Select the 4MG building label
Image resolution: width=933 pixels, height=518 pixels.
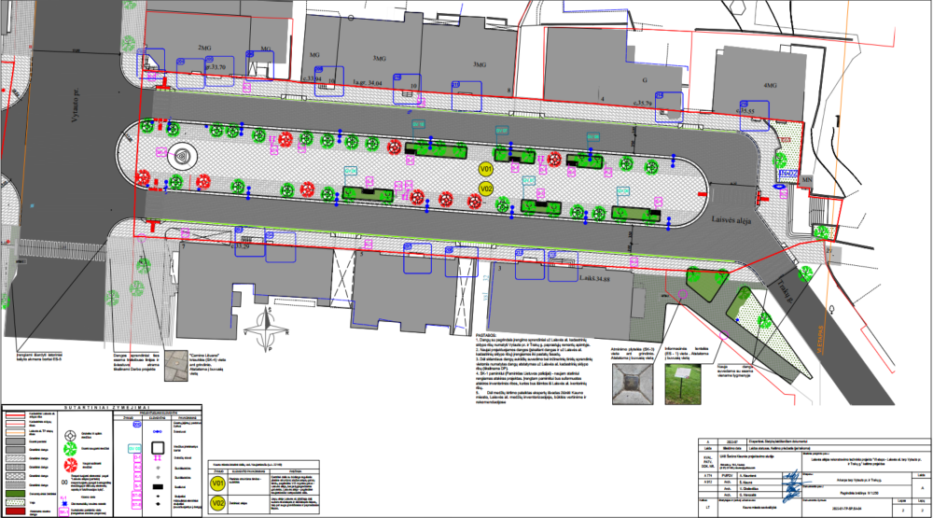[770, 86]
